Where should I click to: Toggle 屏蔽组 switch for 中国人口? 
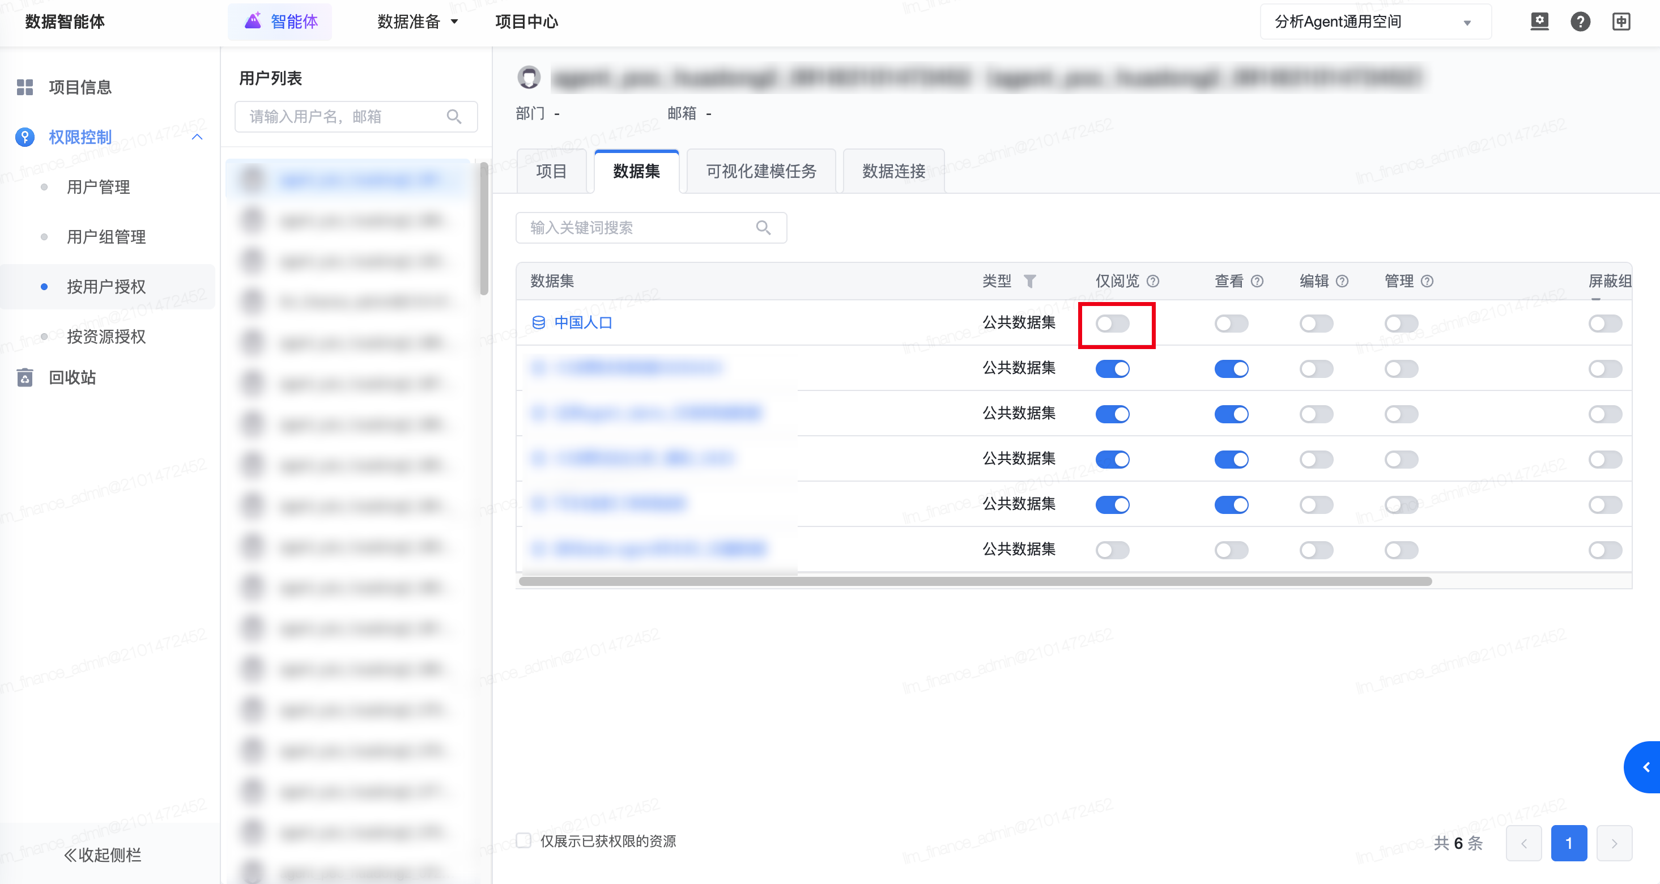click(x=1605, y=324)
